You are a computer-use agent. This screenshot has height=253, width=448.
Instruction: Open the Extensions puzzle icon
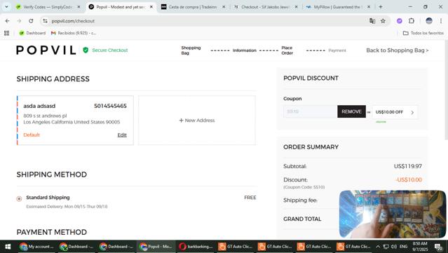pyautogui.click(x=412, y=21)
